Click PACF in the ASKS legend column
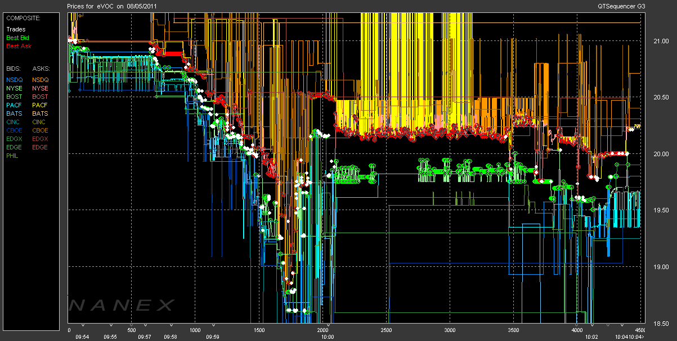The width and height of the screenshot is (677, 341). [41, 105]
